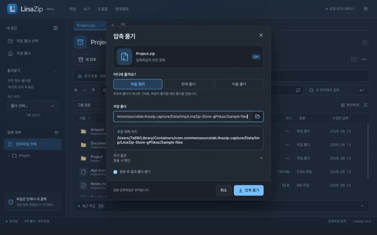
Task: Click the Notes.md file icon
Action: (x=83, y=185)
